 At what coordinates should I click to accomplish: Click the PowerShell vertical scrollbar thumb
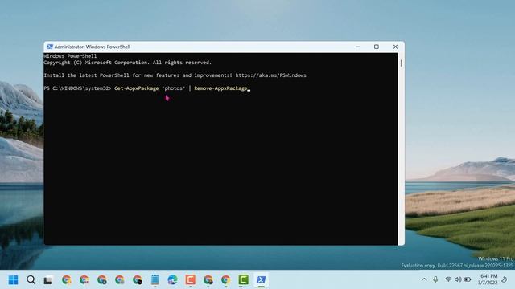tap(401, 63)
